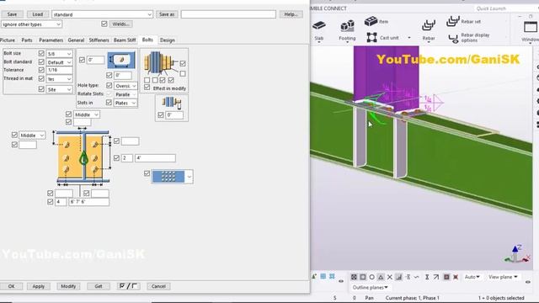Toggle the Slots in checkbox
Screen dimensions: 539x303
pyautogui.click(x=109, y=103)
